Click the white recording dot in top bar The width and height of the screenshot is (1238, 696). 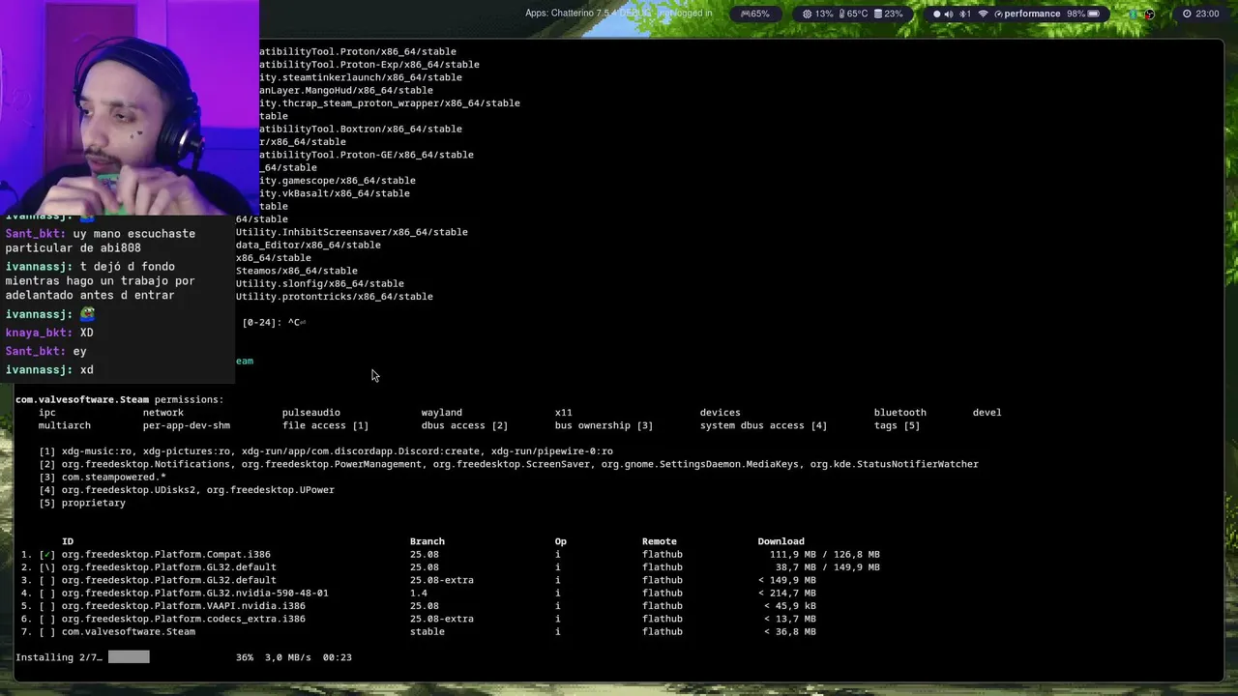pyautogui.click(x=936, y=14)
